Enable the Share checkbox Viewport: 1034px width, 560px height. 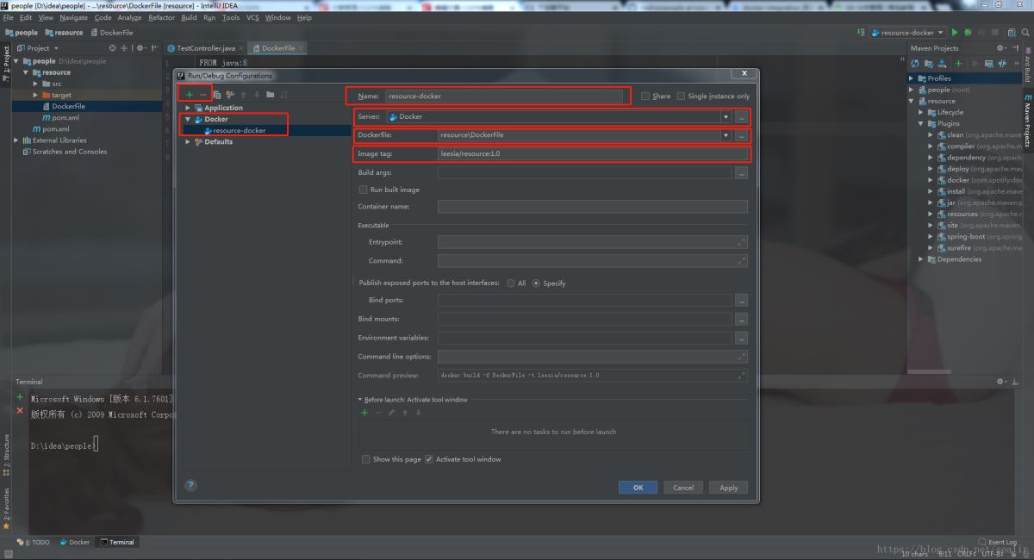tap(645, 96)
